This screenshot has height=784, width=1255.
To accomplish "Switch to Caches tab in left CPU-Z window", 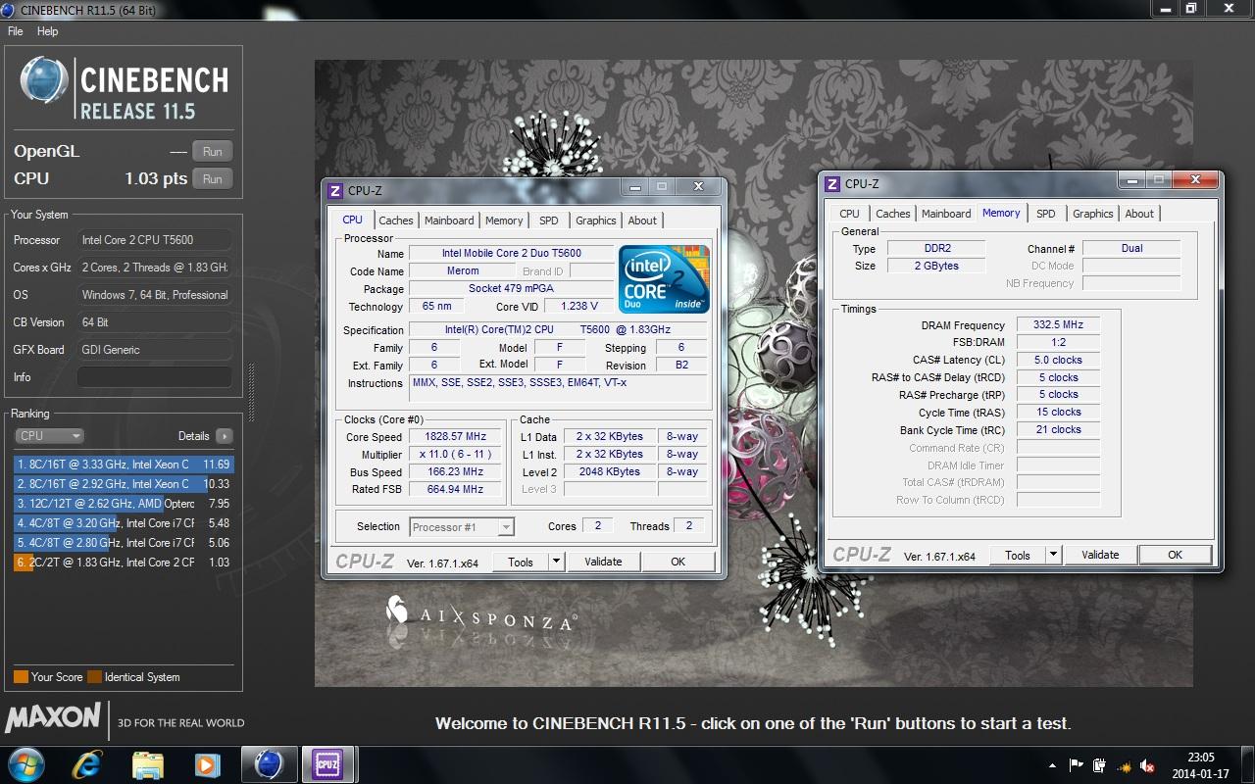I will click(396, 220).
